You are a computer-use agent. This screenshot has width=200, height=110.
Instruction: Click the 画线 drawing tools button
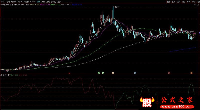point(184,2)
